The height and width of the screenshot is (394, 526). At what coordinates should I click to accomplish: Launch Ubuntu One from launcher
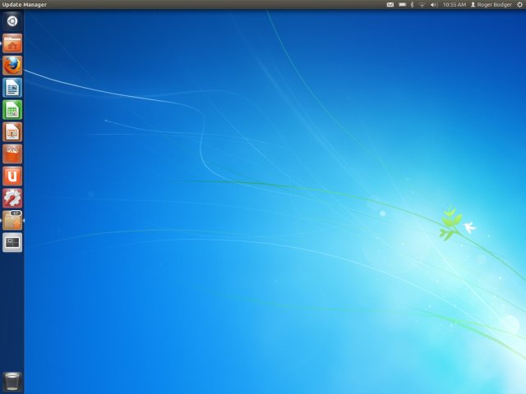click(x=12, y=176)
